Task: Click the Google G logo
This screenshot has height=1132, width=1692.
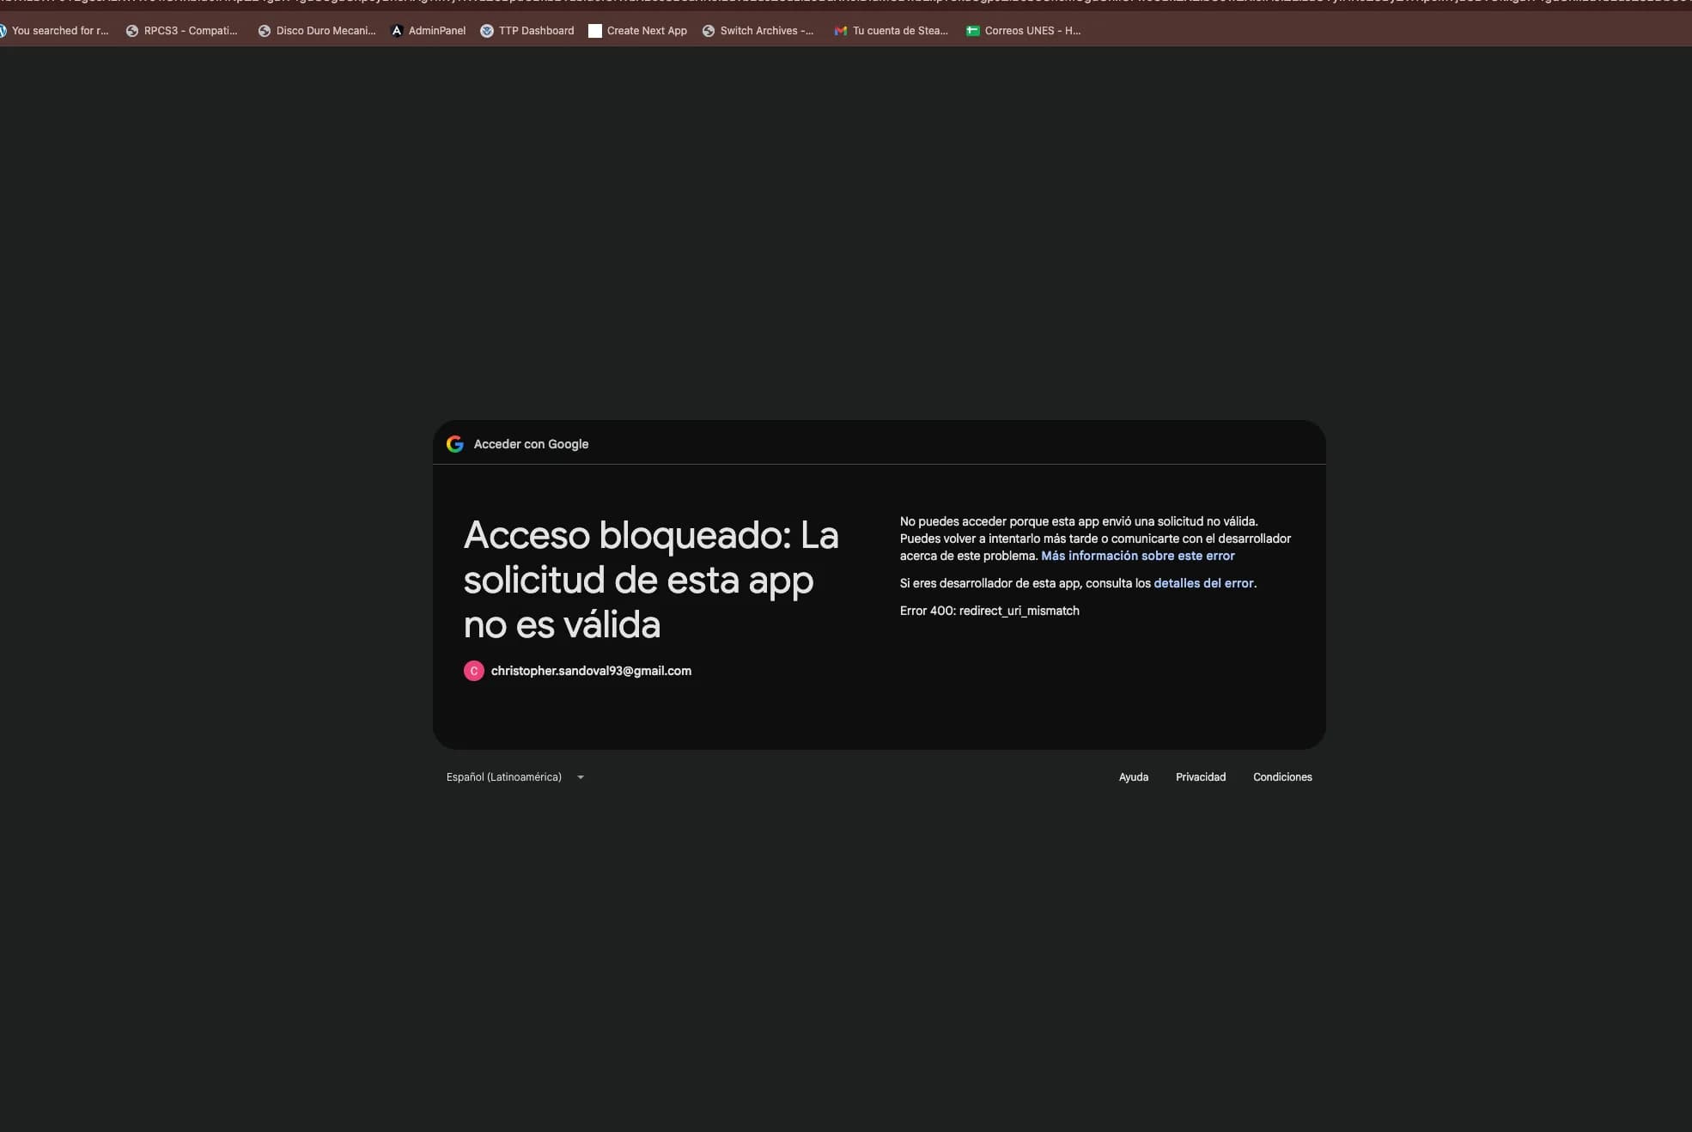Action: coord(455,444)
